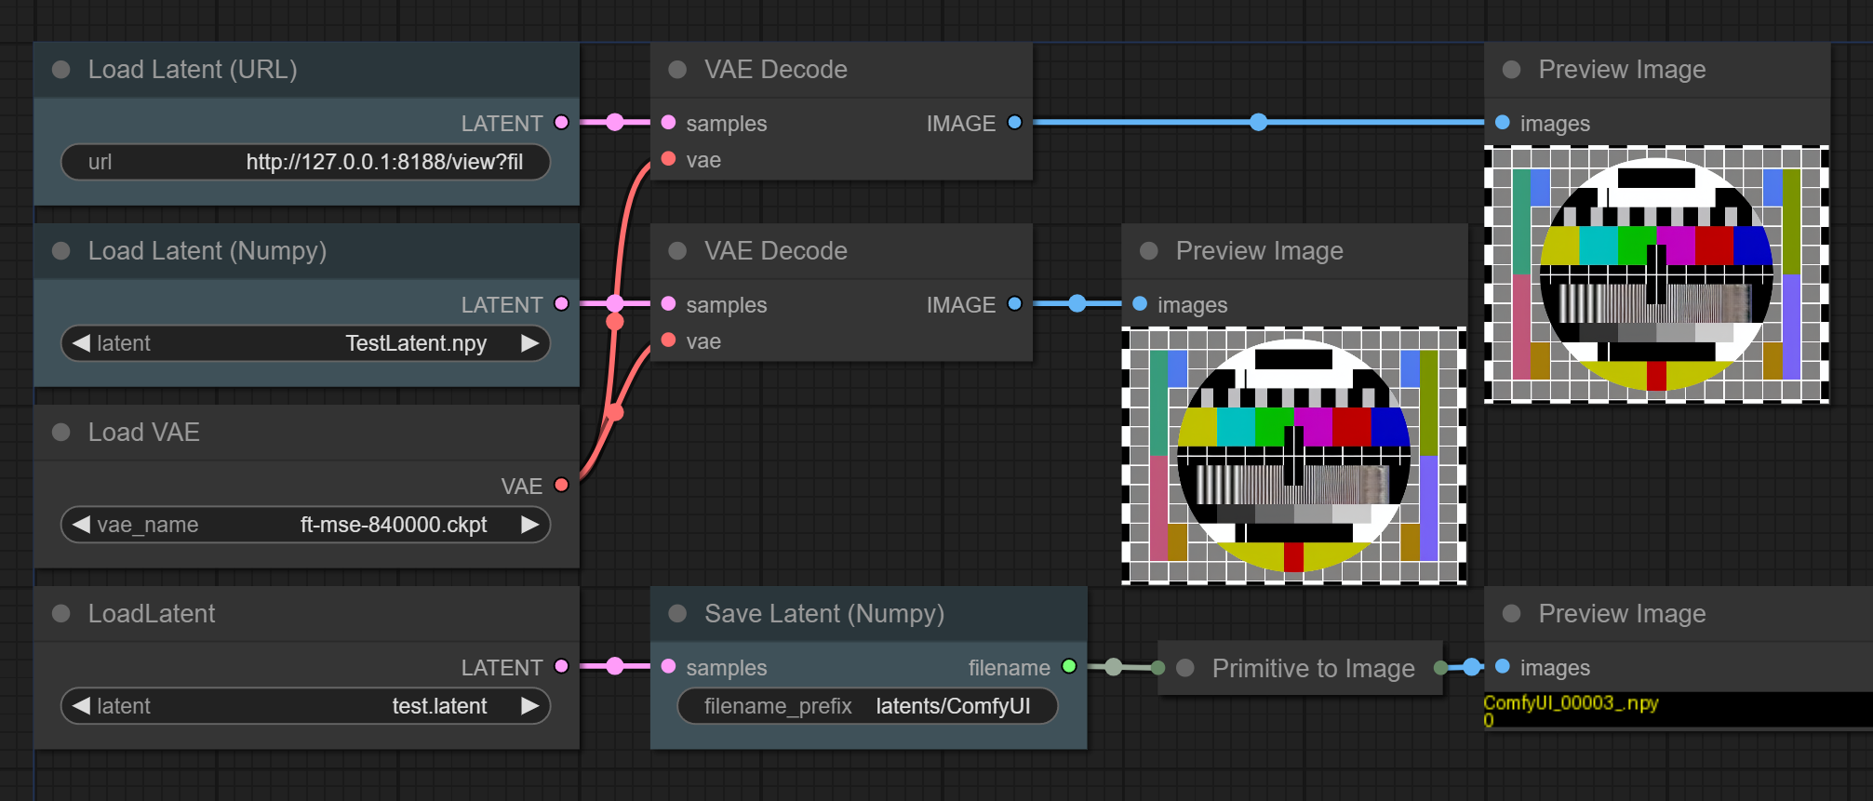Click the filename_prefix field with latents/ComfyUI

(867, 706)
